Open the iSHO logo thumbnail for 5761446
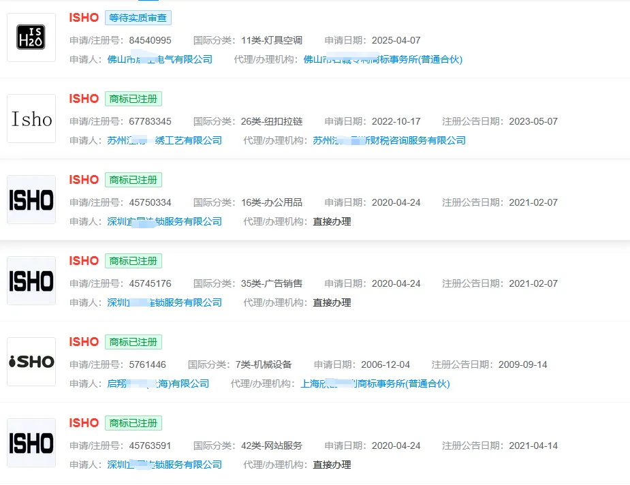Screen dimensions: 630x485 pos(31,362)
